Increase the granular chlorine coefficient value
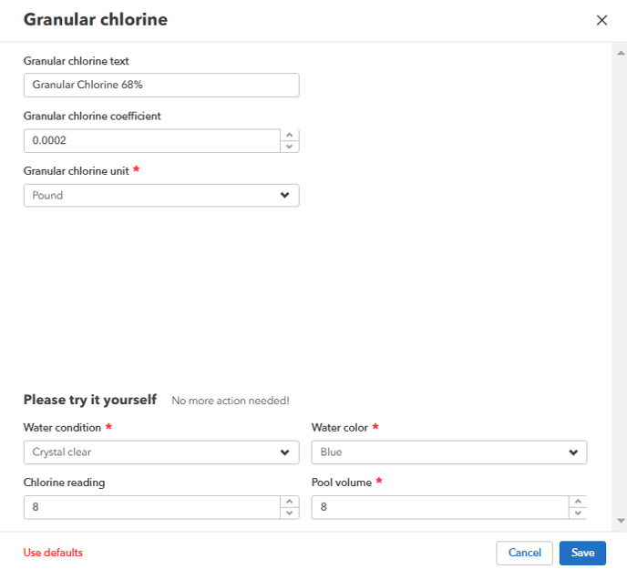 [290, 136]
